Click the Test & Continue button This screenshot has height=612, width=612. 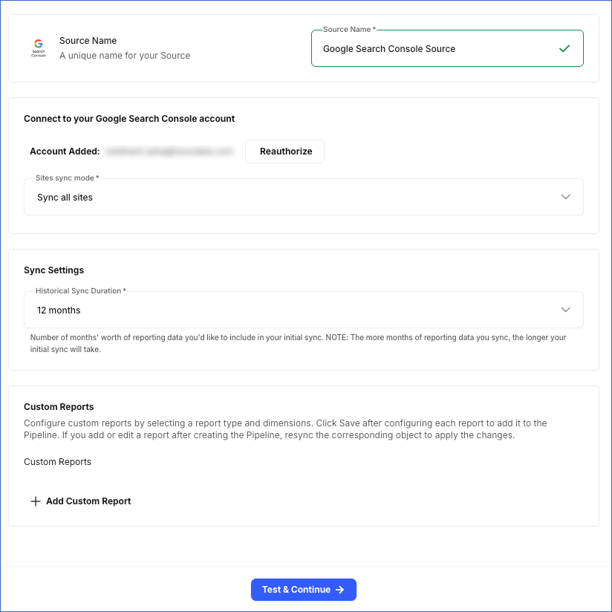coord(304,590)
